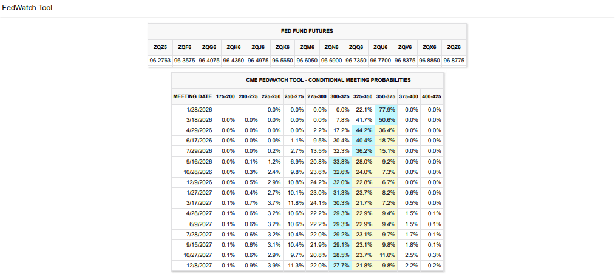The image size is (615, 274).
Task: Select the 96.6900 price under ZQN6
Action: (331, 60)
